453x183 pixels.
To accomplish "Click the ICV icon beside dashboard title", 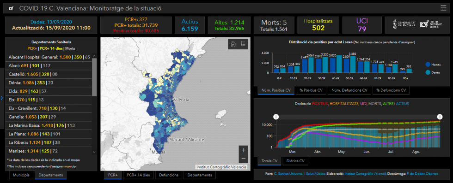I will pyautogui.click(x=11, y=9).
